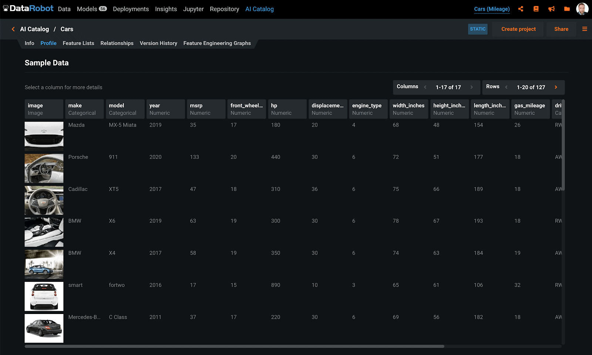Select the year column header
Viewport: 592px width, 355px height.
[166, 109]
